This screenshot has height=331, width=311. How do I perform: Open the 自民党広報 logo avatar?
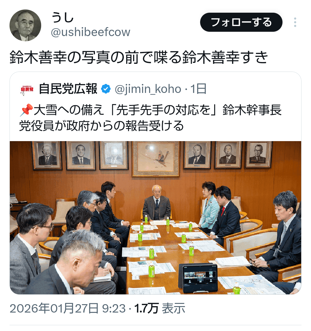pos(27,89)
